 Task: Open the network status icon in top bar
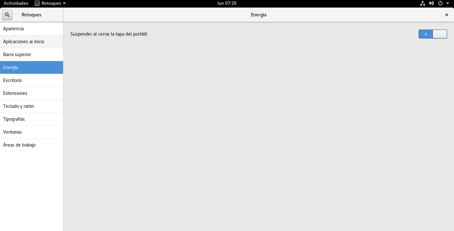click(423, 3)
